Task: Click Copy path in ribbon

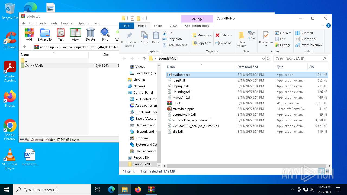Action: [x=172, y=39]
